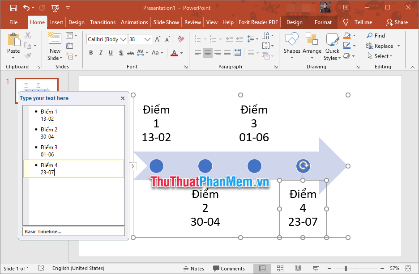Switch to the Animations ribbon tab
The height and width of the screenshot is (274, 419).
pos(134,22)
